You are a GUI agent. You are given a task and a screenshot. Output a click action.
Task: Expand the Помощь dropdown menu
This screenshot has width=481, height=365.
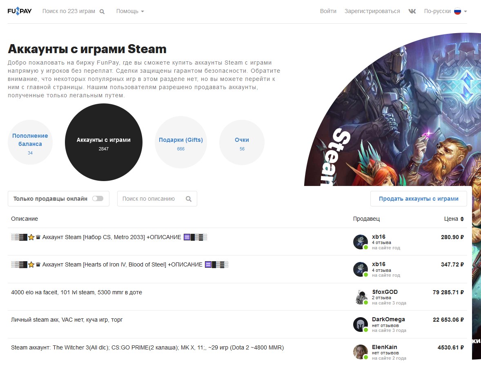click(x=130, y=11)
